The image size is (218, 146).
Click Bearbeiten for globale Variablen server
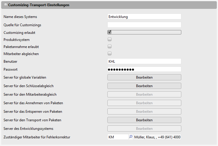point(144,77)
